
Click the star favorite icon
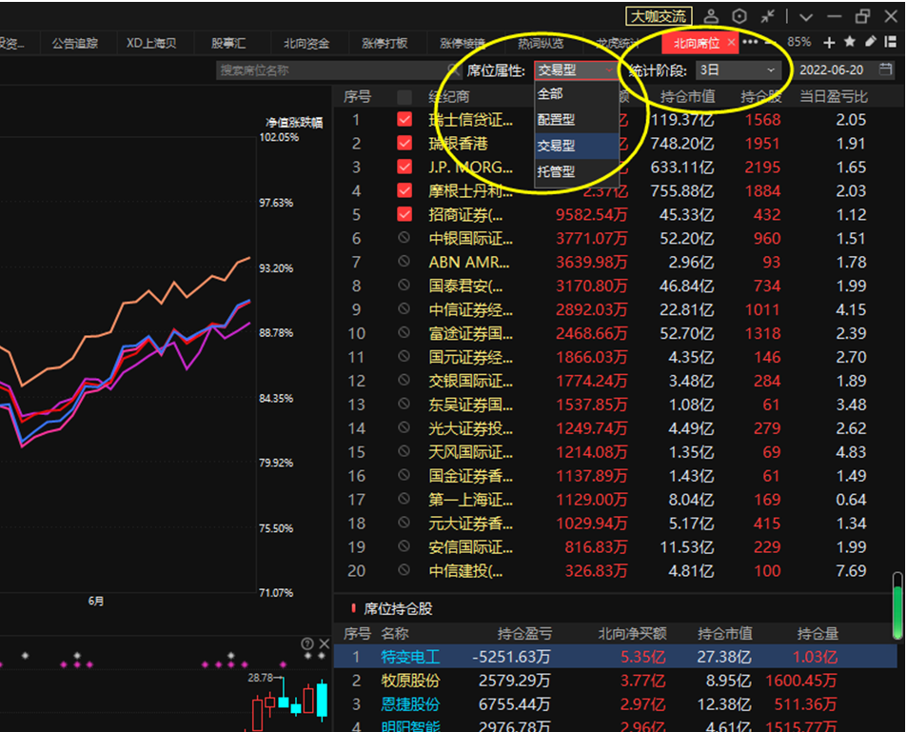click(850, 42)
